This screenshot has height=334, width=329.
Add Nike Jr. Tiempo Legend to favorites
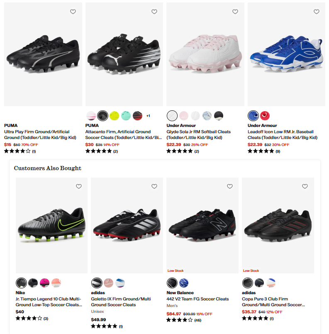pos(79,187)
